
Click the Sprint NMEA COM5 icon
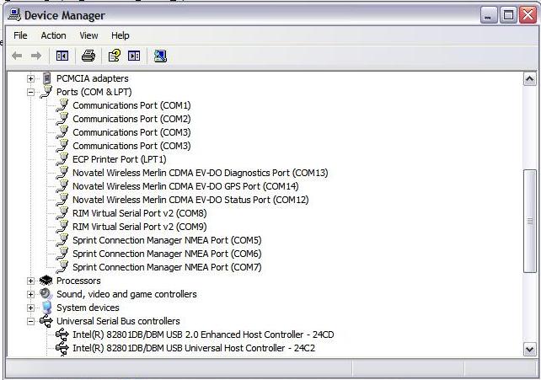pyautogui.click(x=62, y=239)
